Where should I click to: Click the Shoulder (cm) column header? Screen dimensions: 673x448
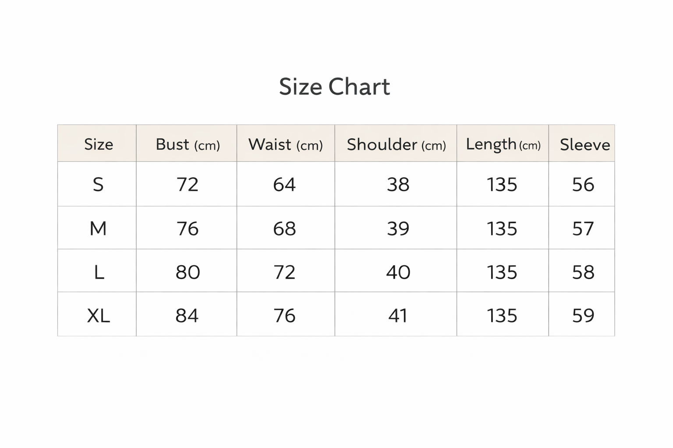click(x=396, y=144)
